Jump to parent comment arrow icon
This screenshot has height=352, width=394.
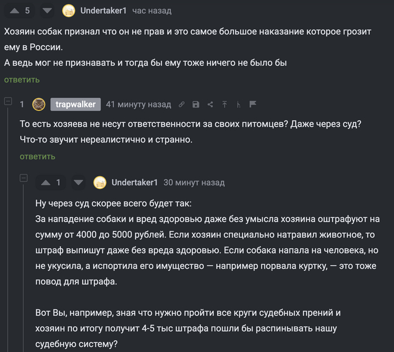225,104
